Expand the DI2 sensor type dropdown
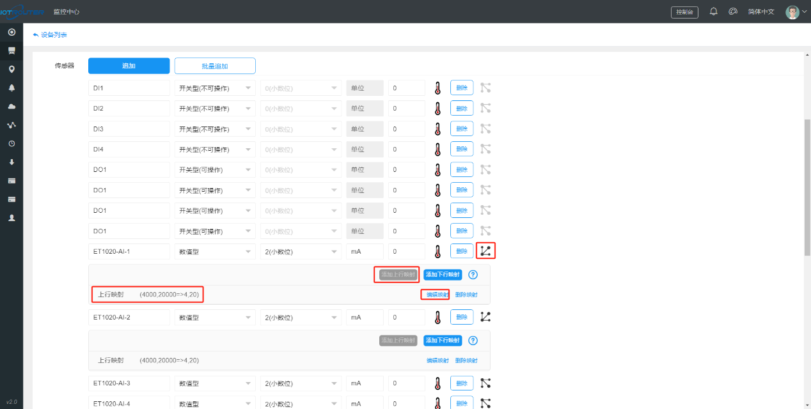 click(x=214, y=109)
